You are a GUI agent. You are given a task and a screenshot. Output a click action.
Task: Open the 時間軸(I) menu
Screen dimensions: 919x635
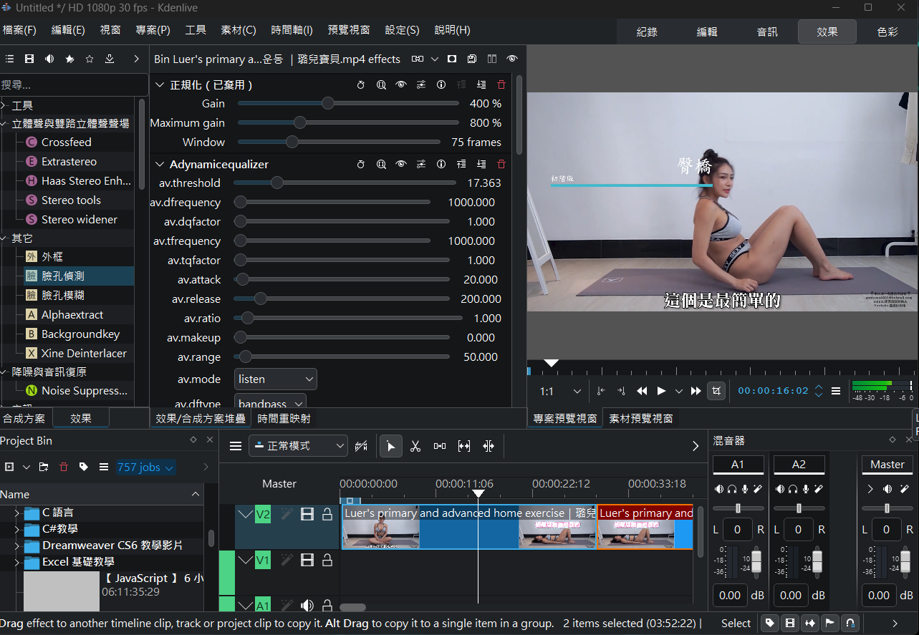coord(292,30)
